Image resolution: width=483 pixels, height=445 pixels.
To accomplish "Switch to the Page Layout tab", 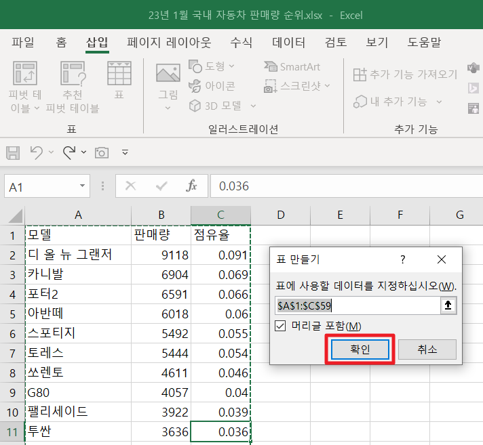I will coord(169,42).
